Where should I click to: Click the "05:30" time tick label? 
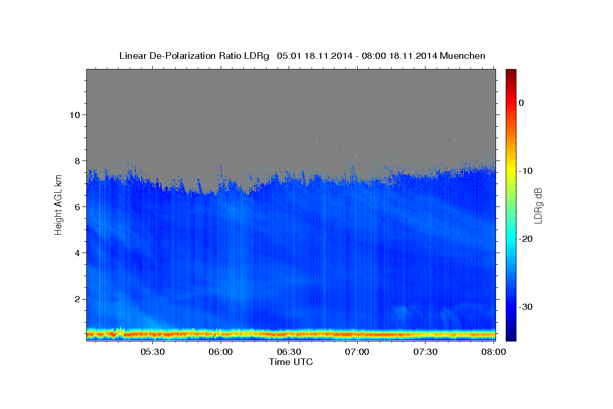(x=152, y=352)
